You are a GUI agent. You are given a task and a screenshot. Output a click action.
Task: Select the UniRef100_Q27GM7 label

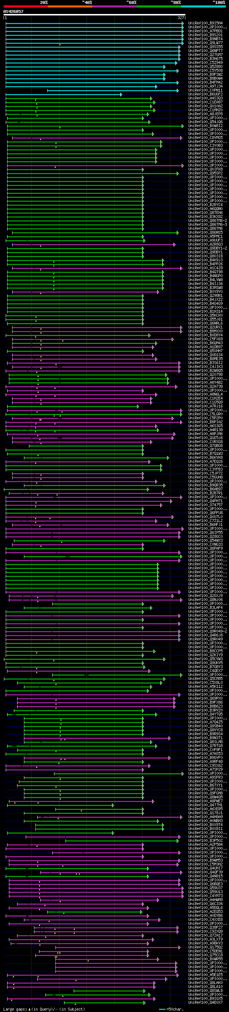(x=205, y=55)
